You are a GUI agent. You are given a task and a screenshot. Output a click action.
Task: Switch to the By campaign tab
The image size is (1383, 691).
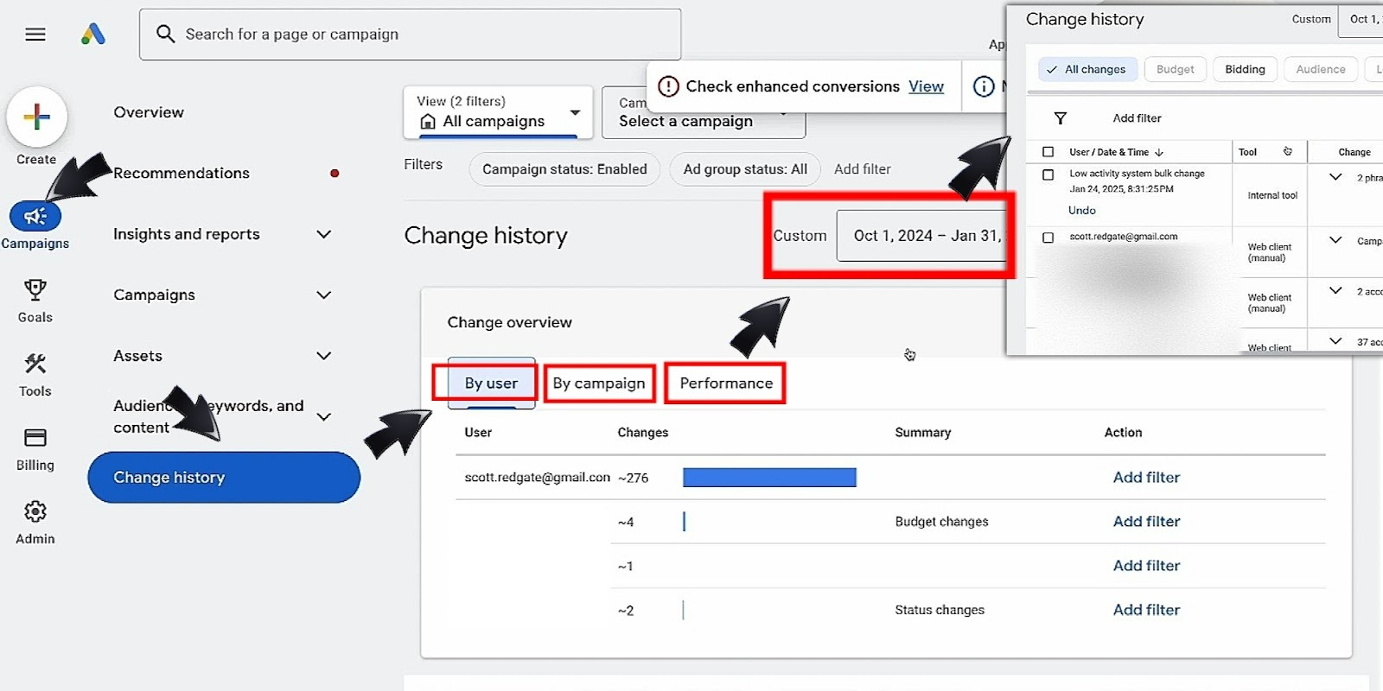tap(599, 384)
